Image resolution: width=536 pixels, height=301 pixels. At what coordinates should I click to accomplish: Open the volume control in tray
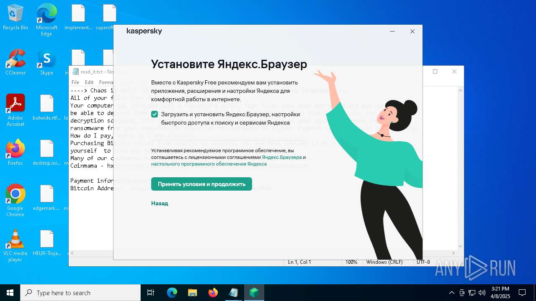coord(482,293)
